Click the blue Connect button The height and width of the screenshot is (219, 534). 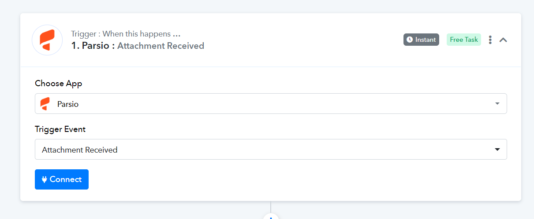[x=62, y=179]
